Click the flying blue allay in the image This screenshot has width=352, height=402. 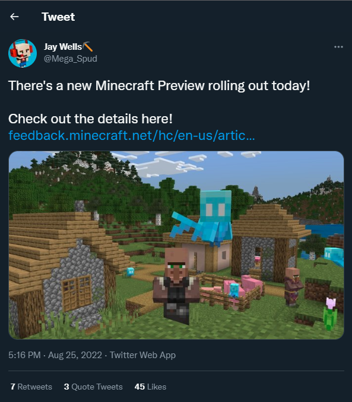(204, 218)
